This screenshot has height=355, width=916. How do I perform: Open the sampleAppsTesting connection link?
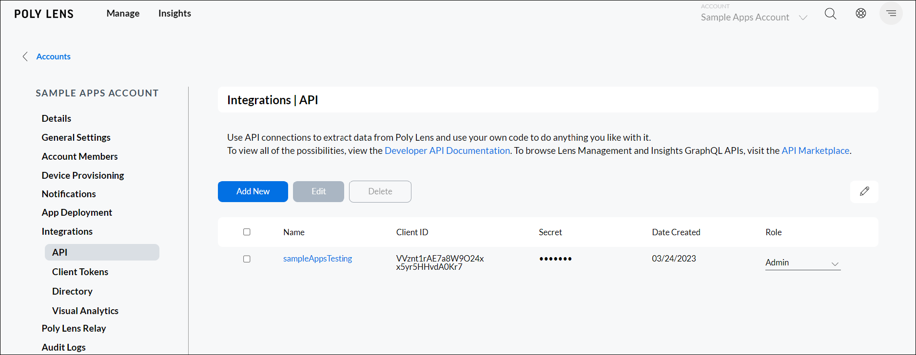click(317, 259)
